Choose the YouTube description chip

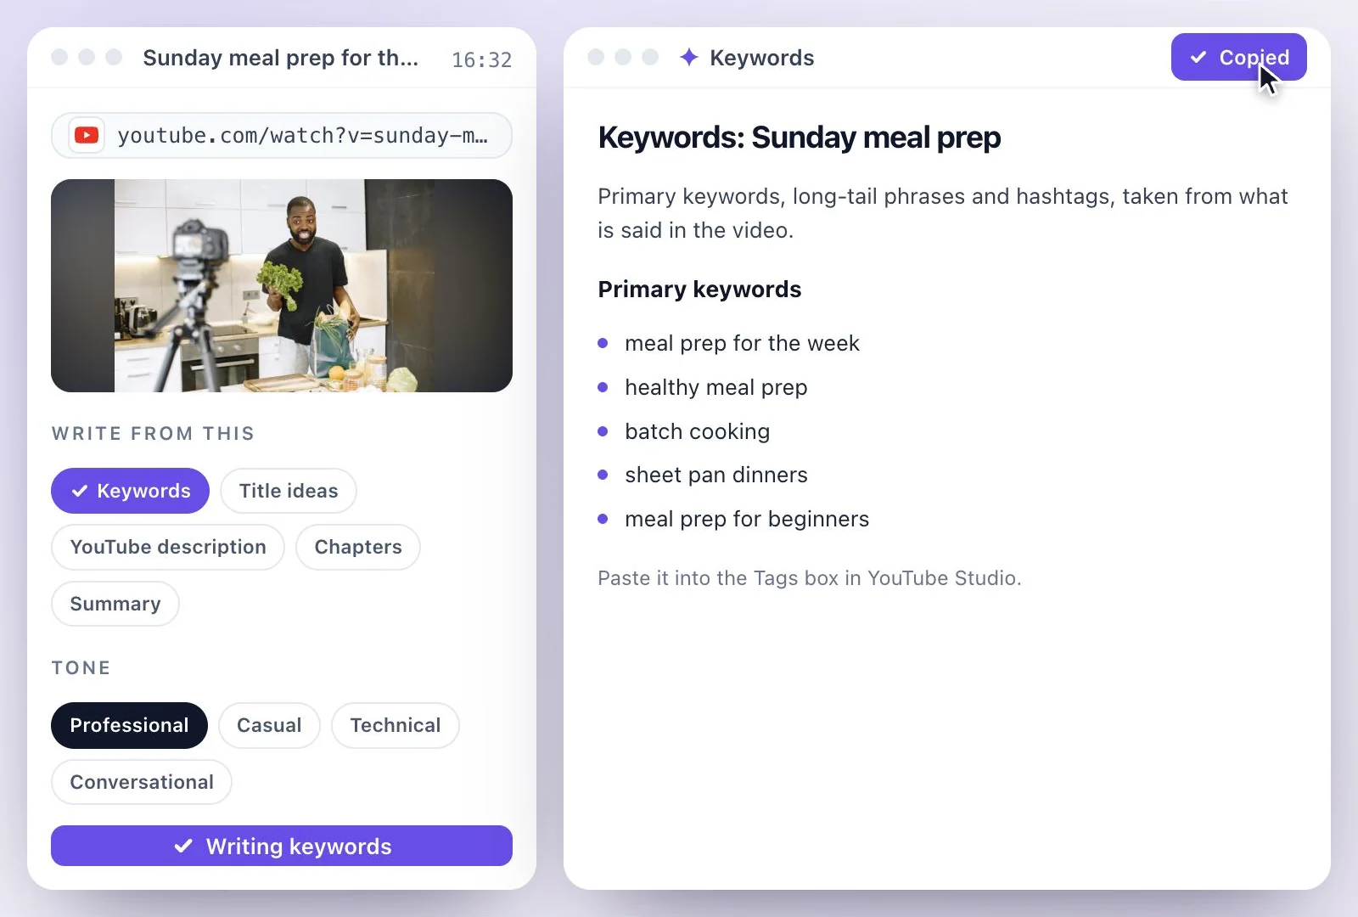point(168,547)
